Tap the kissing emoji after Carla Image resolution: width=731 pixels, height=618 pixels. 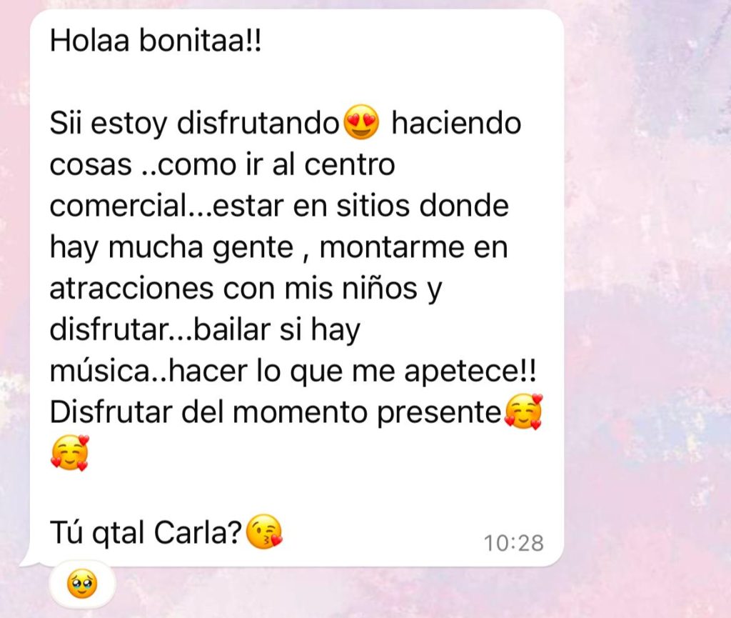pyautogui.click(x=264, y=532)
